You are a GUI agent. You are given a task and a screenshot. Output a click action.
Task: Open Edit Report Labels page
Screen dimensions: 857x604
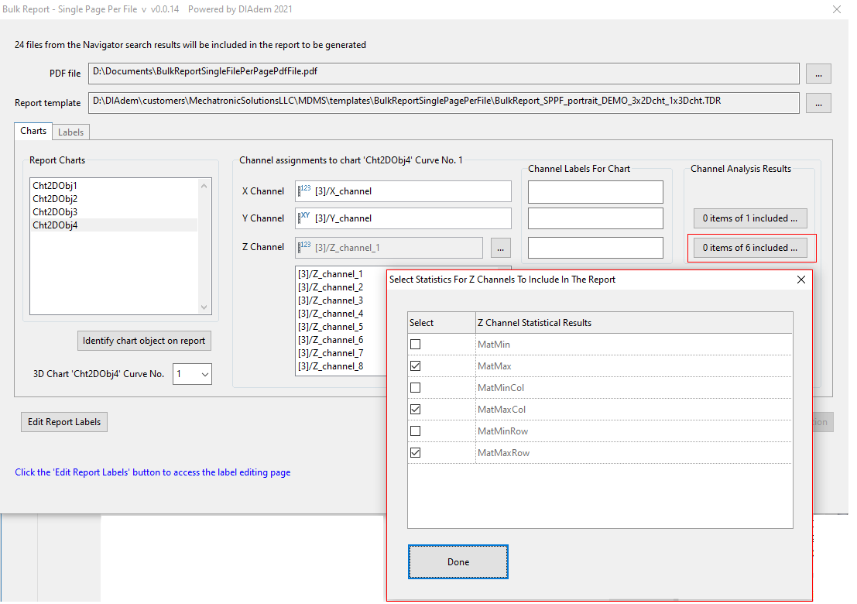point(64,422)
